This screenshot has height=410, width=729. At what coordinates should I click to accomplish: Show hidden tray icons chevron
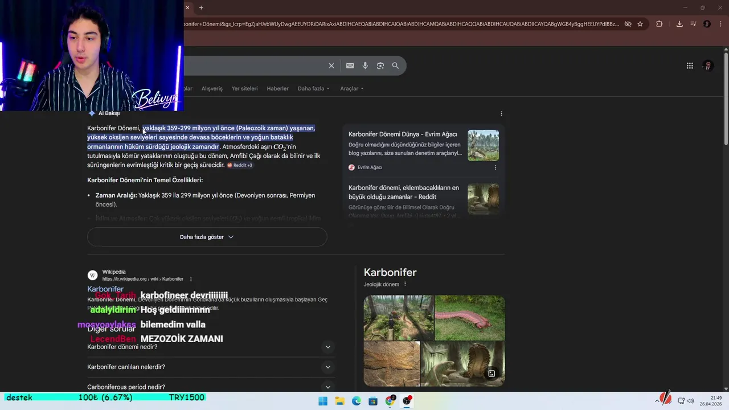pyautogui.click(x=657, y=401)
